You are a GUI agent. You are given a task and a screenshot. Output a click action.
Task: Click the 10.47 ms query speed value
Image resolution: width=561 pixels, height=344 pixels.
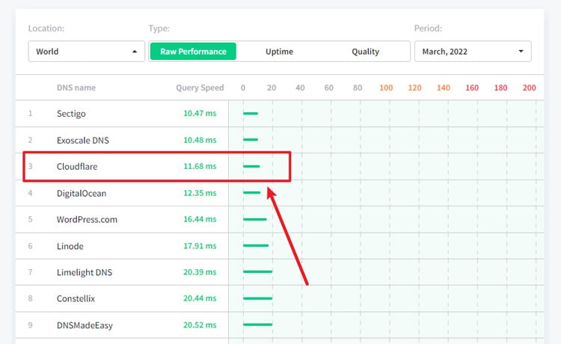pos(200,114)
